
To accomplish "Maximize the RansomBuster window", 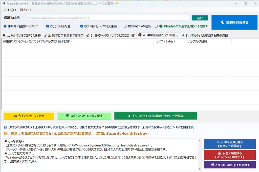I will 246,4.
